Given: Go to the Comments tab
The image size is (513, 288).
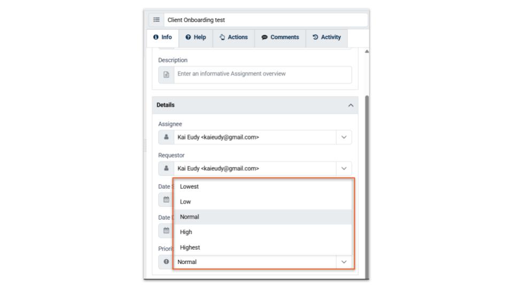Looking at the screenshot, I should point(280,37).
